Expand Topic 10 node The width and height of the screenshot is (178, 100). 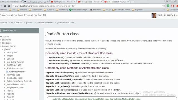click(5, 94)
